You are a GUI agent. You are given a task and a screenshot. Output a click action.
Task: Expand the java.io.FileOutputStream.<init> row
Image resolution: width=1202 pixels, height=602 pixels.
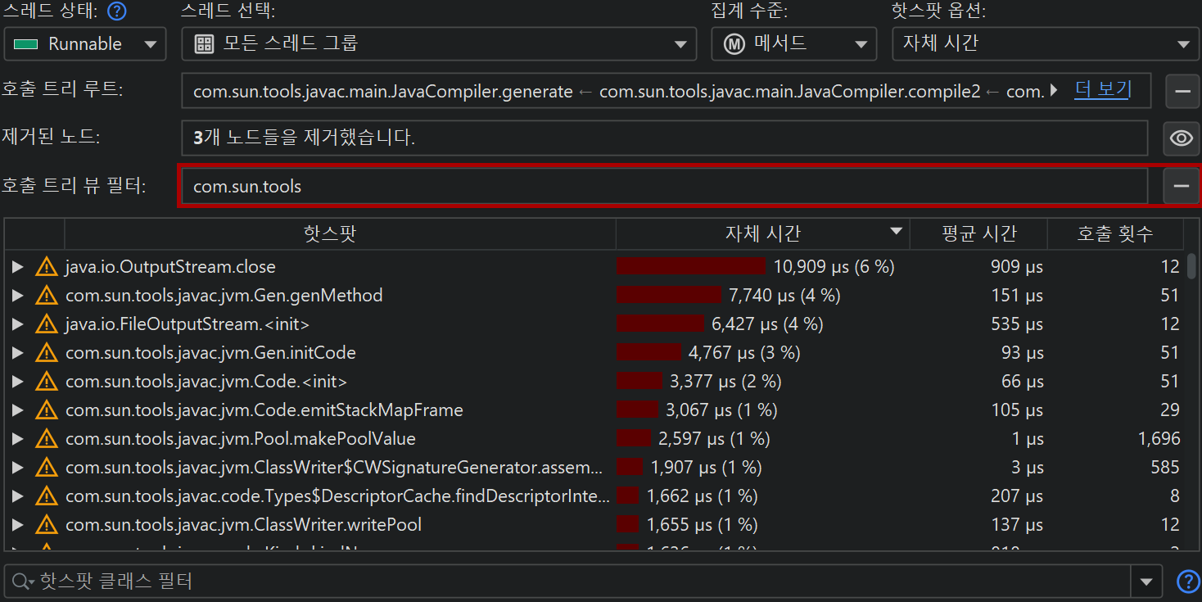click(x=17, y=324)
